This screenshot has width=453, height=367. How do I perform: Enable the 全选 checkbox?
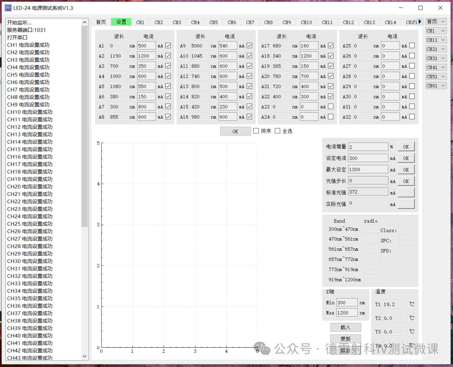click(277, 131)
